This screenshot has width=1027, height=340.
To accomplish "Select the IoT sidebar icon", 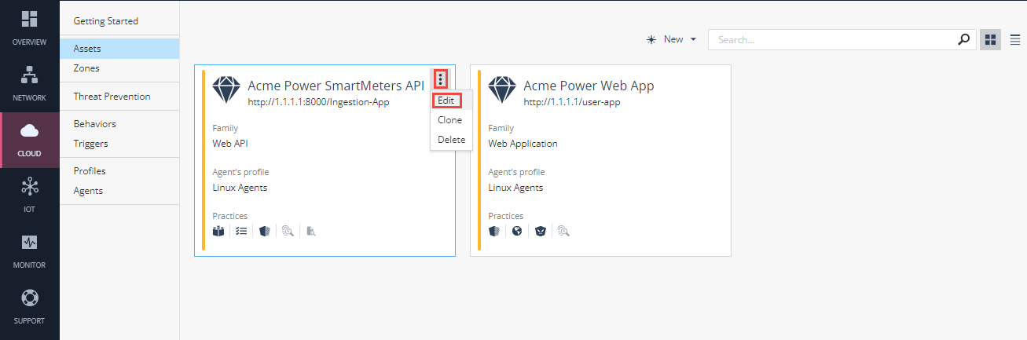I will pos(29,187).
